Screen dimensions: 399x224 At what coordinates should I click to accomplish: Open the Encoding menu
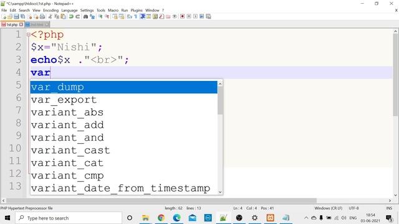(x=50, y=10)
